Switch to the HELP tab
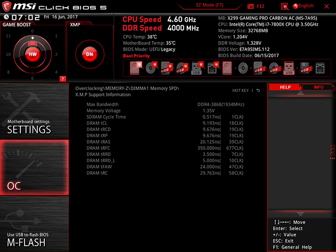 (x=285, y=87)
